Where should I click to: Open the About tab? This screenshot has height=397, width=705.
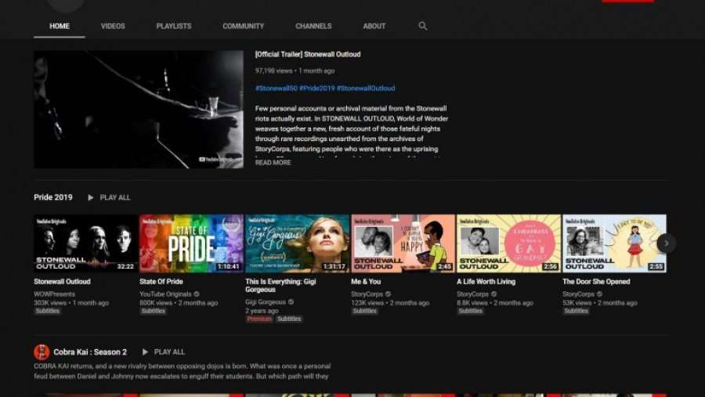pyautogui.click(x=374, y=26)
